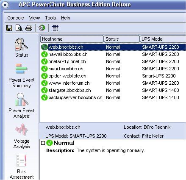
Task: Open the Console menu
Action: (16, 18)
